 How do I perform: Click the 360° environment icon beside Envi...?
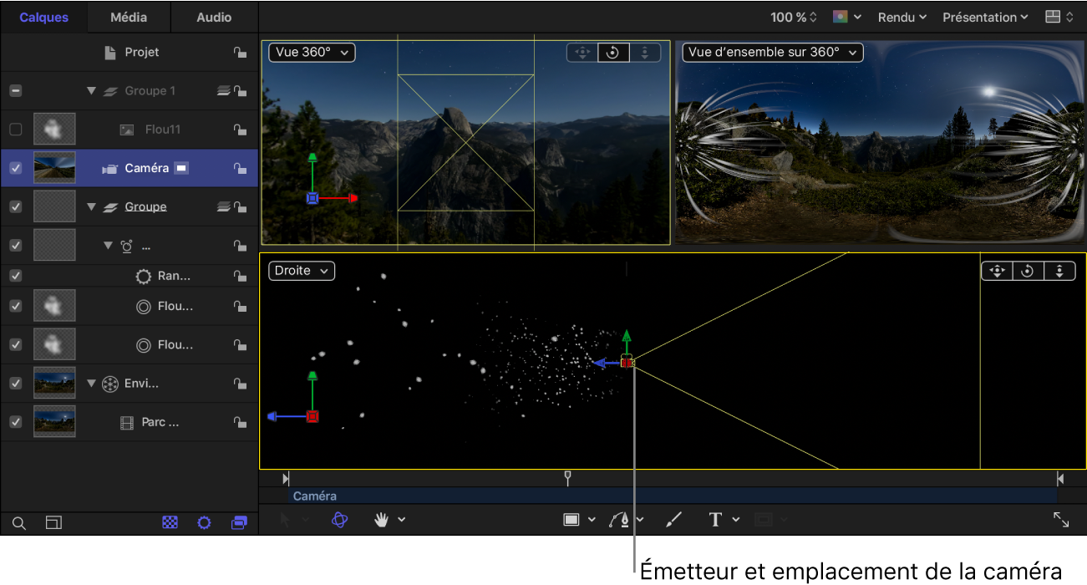point(109,384)
